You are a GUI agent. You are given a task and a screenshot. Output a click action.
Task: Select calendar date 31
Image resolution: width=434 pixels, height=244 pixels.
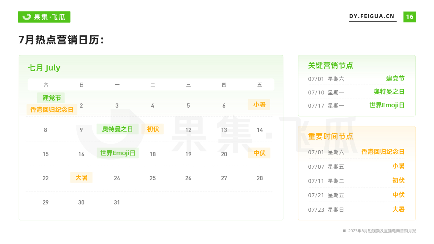(117, 202)
